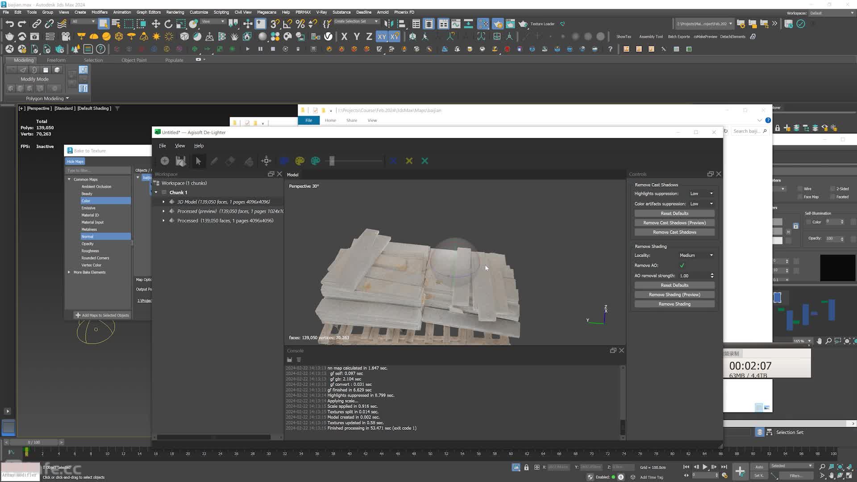Click the teapot primitive icon
Screen dimensions: 857x482
click(9, 37)
